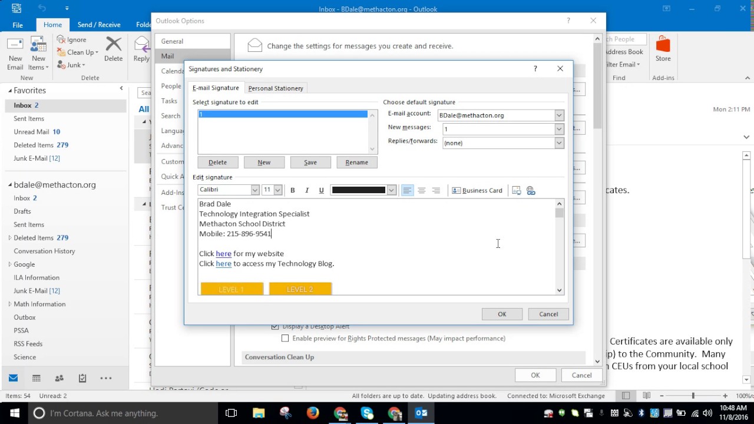This screenshot has height=424, width=754.
Task: Expand the Deleted Items folder
Action: click(x=10, y=238)
